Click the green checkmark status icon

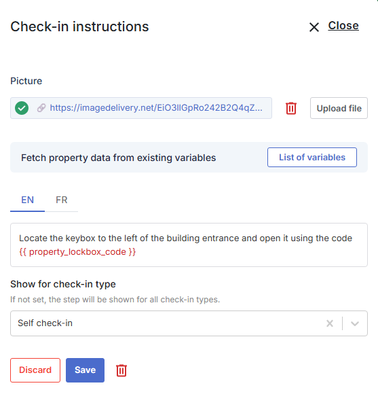pyautogui.click(x=22, y=108)
